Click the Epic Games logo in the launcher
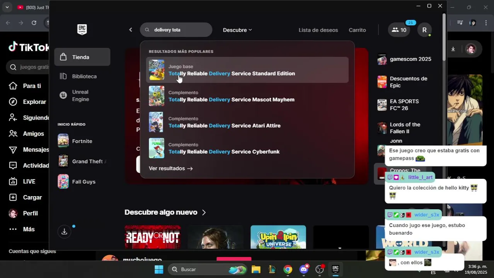494x278 pixels. point(82,29)
